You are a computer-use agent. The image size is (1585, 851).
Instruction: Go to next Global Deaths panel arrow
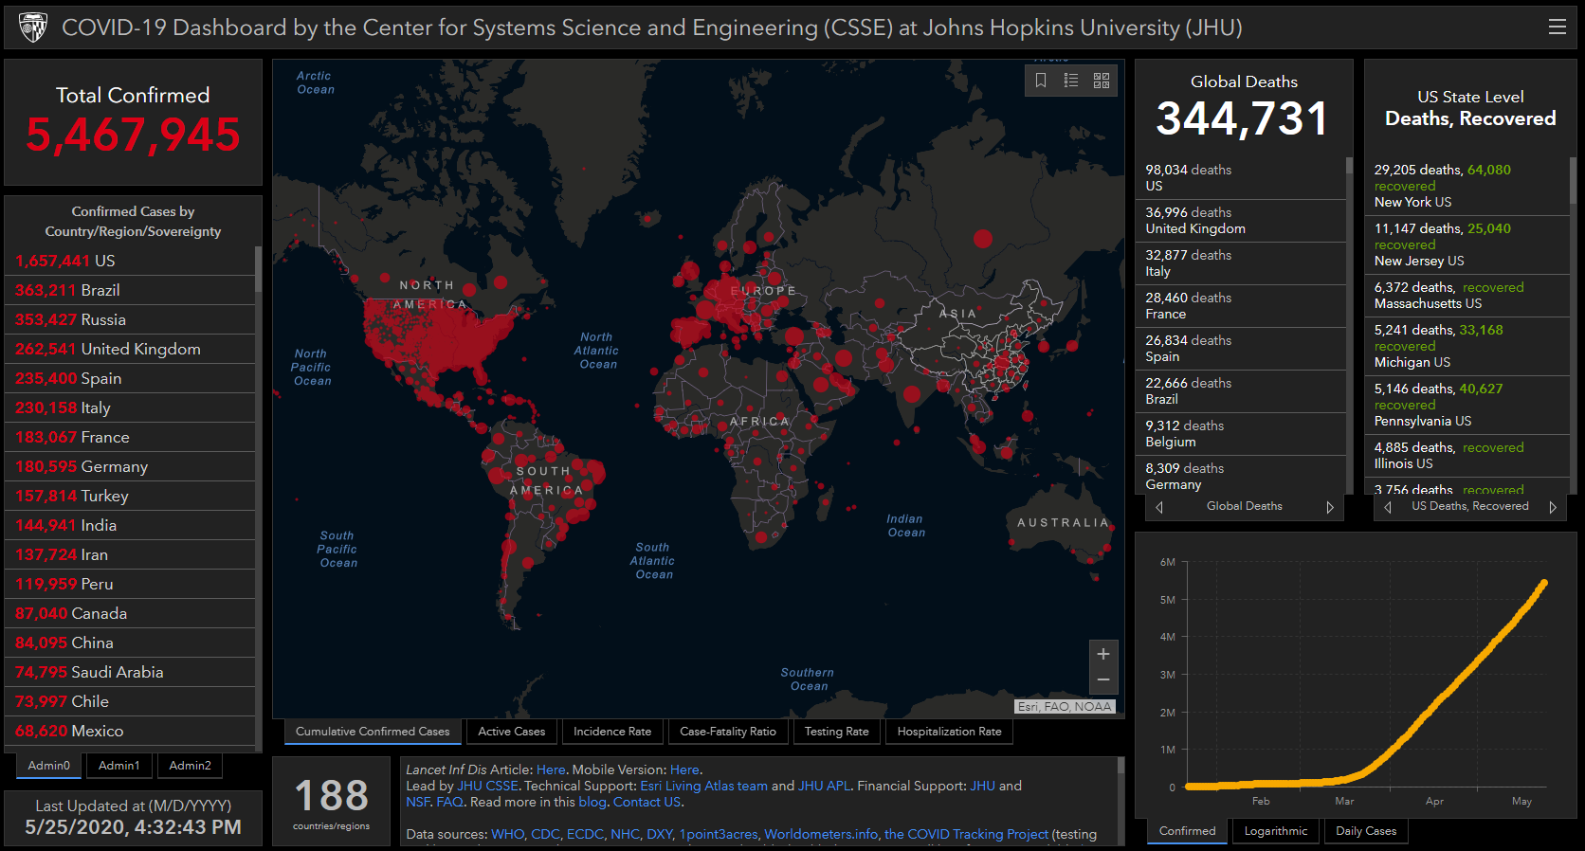[1330, 507]
